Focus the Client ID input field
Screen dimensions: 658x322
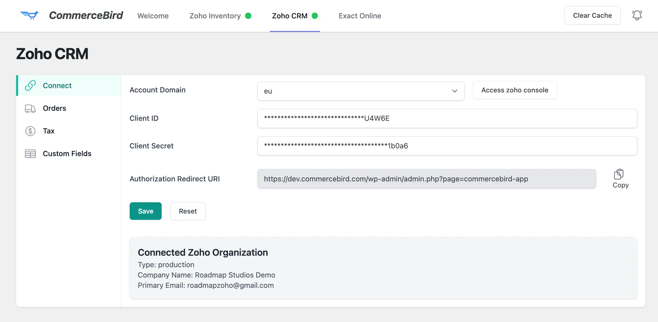click(447, 118)
